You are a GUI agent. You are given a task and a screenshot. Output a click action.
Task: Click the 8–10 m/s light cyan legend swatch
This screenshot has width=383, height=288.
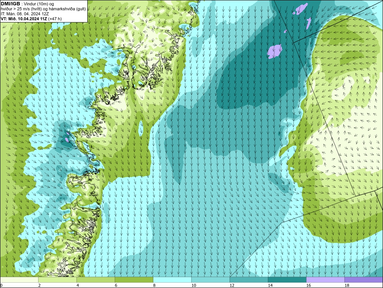(x=172, y=280)
